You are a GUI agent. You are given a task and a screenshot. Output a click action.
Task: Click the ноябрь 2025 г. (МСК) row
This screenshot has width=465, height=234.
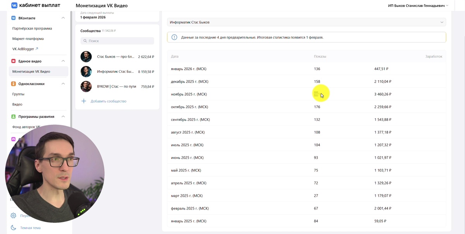[307, 94]
